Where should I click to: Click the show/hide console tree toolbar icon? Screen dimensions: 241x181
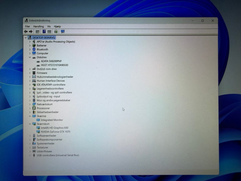(x=37, y=32)
